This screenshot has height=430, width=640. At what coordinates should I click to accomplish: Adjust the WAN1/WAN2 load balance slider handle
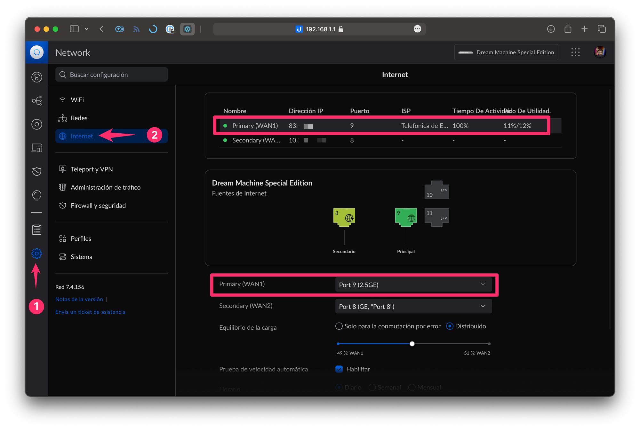point(412,344)
